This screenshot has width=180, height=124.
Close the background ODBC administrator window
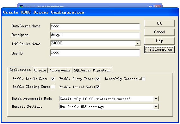click(x=158, y=6)
